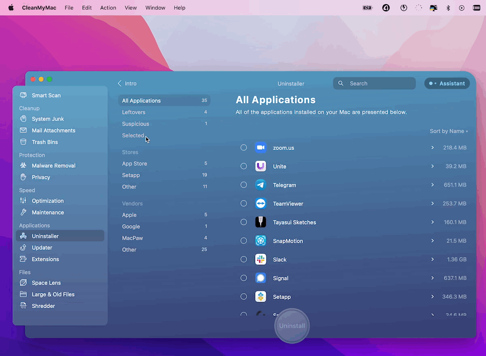Open Mail Attachments envelope icon
The image size is (486, 356).
point(23,131)
